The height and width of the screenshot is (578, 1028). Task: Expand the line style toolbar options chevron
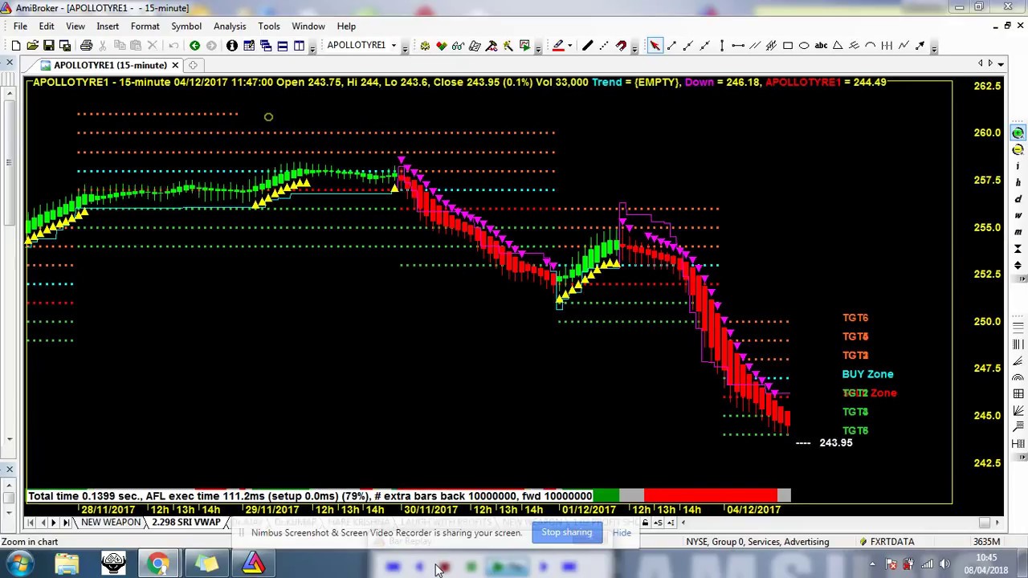tap(634, 48)
